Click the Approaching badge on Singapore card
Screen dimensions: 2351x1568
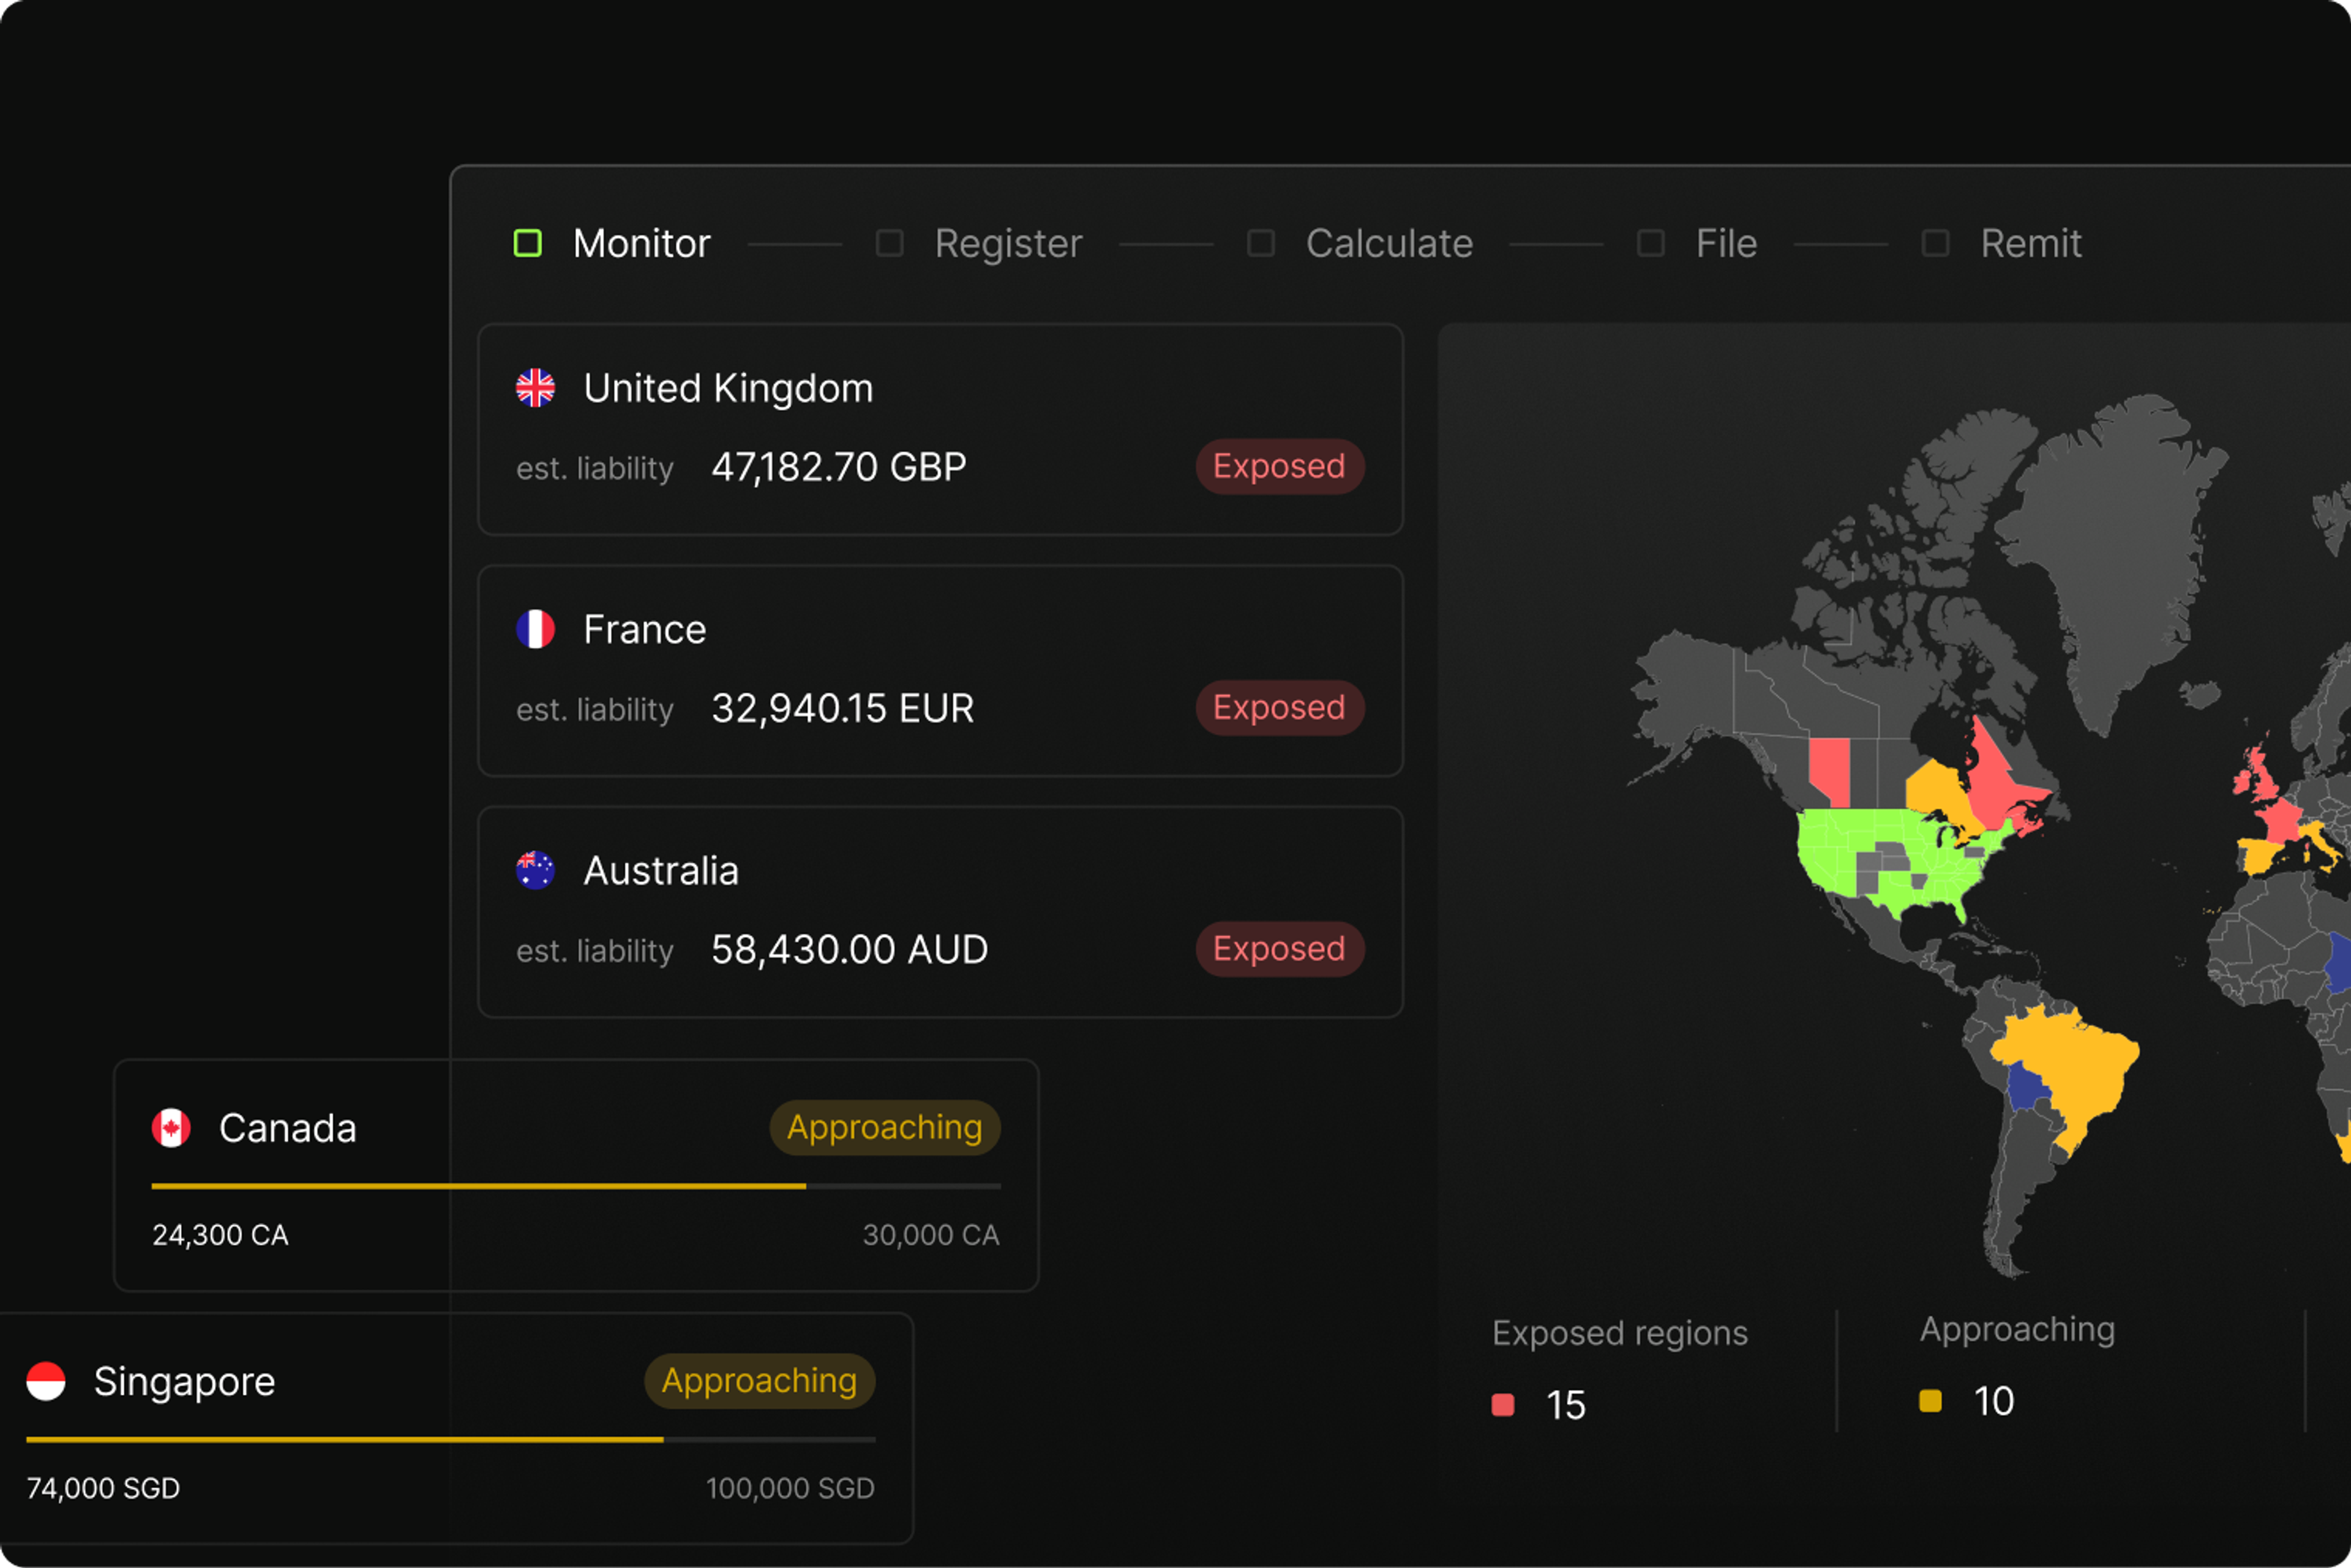pyautogui.click(x=759, y=1381)
